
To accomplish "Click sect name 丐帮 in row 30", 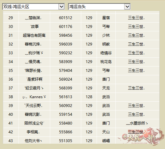I will [106, 27].
